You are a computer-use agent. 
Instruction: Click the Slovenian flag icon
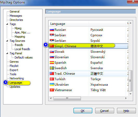tap(52, 57)
